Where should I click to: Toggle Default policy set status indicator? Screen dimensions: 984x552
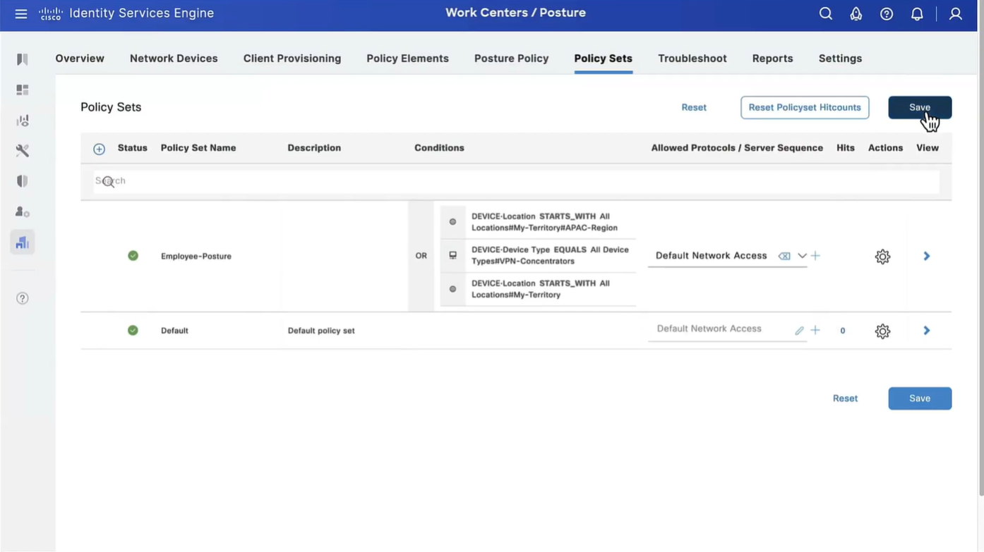coord(133,330)
